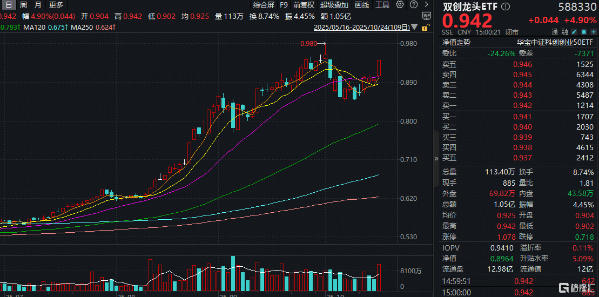Viewport: 599px width, 297px height.
Task: Click the 净值走势 header row
Action: pyautogui.click(x=456, y=42)
